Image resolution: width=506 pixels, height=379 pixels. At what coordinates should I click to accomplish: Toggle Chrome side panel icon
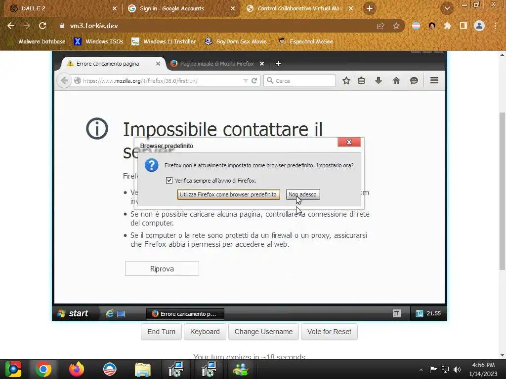point(463,26)
